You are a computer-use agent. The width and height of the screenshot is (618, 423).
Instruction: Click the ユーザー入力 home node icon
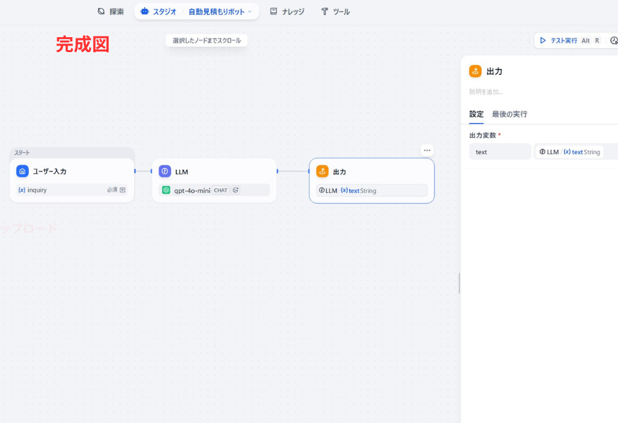tap(23, 171)
